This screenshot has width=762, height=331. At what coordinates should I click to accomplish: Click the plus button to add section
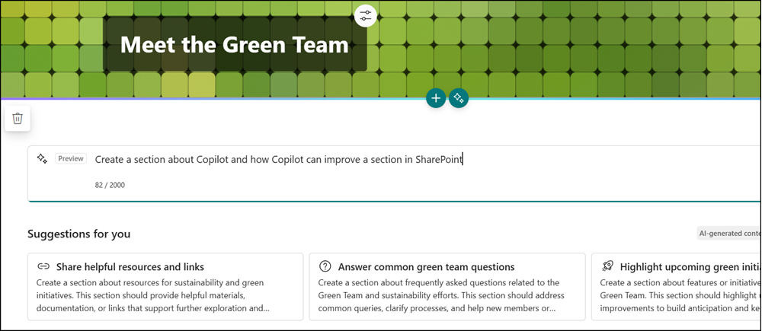click(x=436, y=98)
